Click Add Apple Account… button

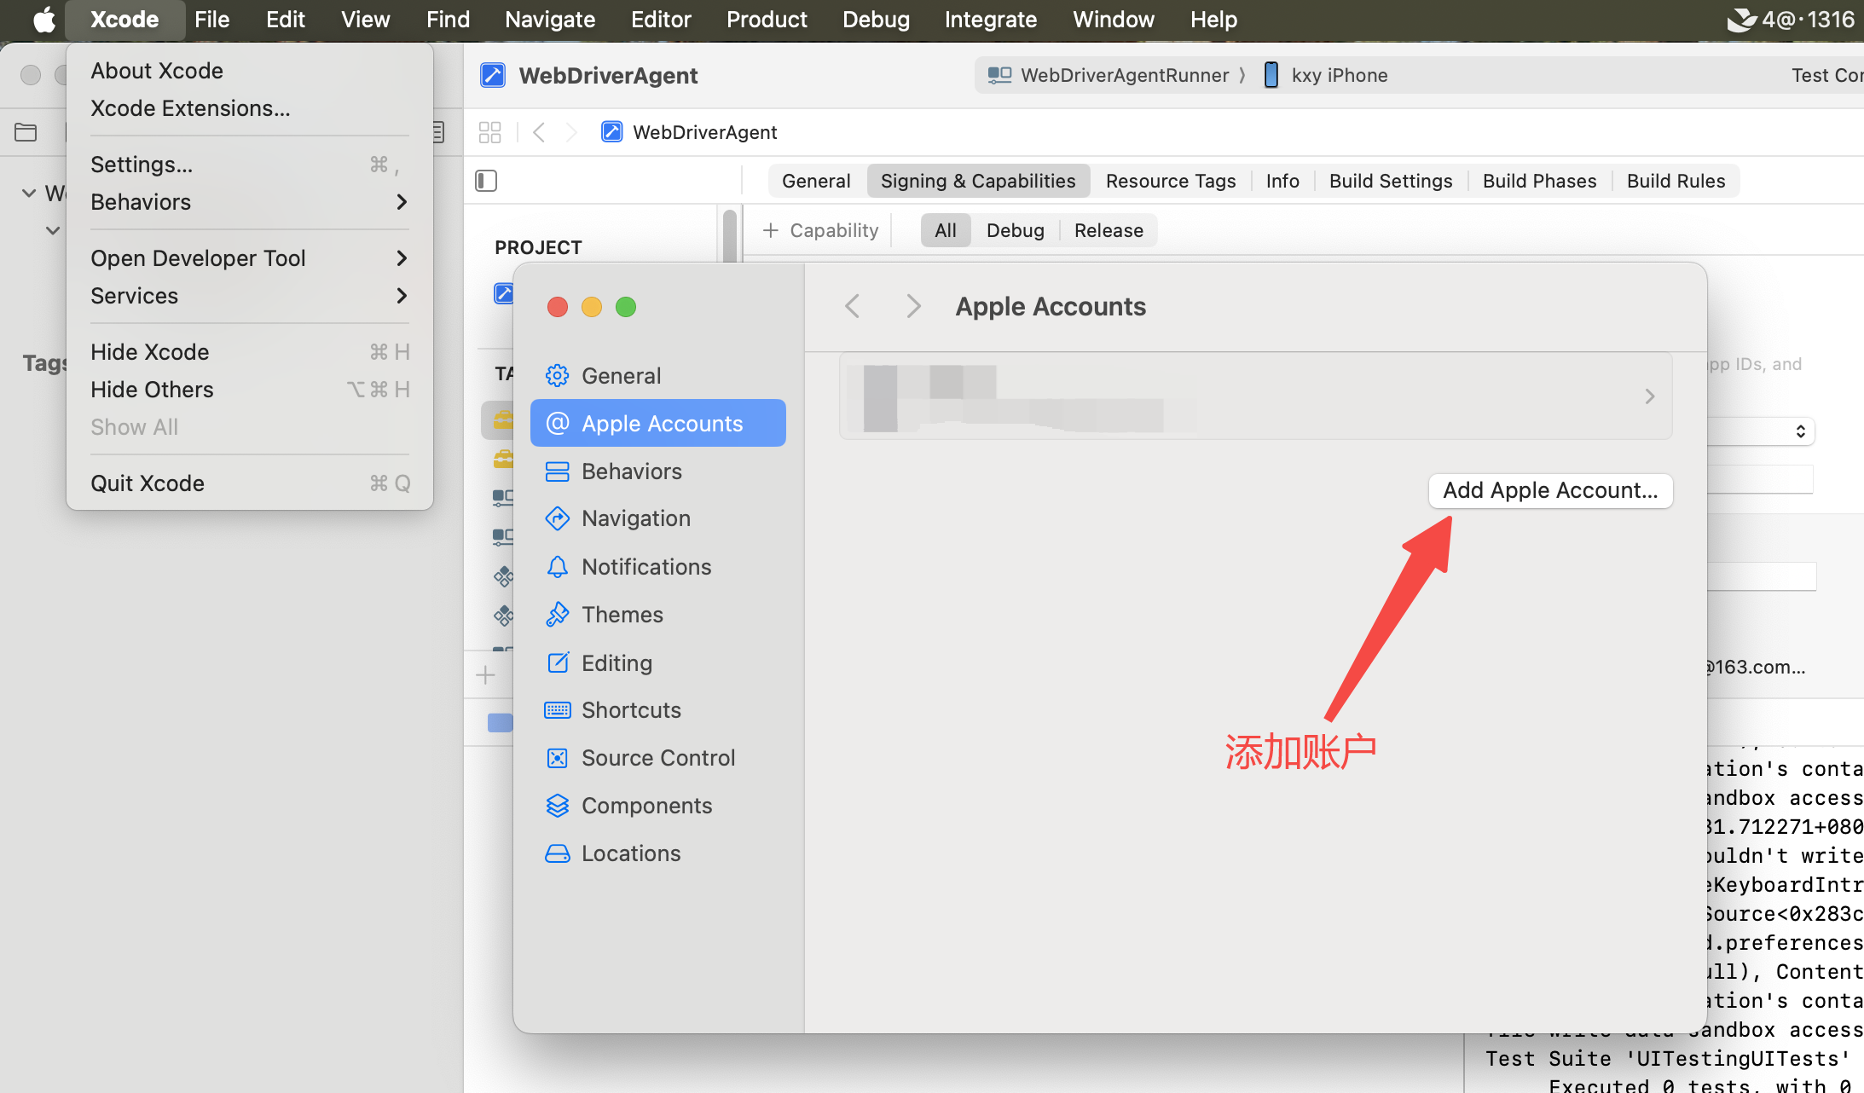(1549, 490)
